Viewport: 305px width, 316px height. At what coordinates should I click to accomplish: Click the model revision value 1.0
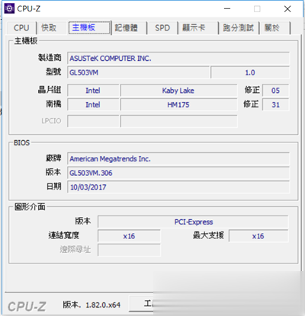(250, 72)
